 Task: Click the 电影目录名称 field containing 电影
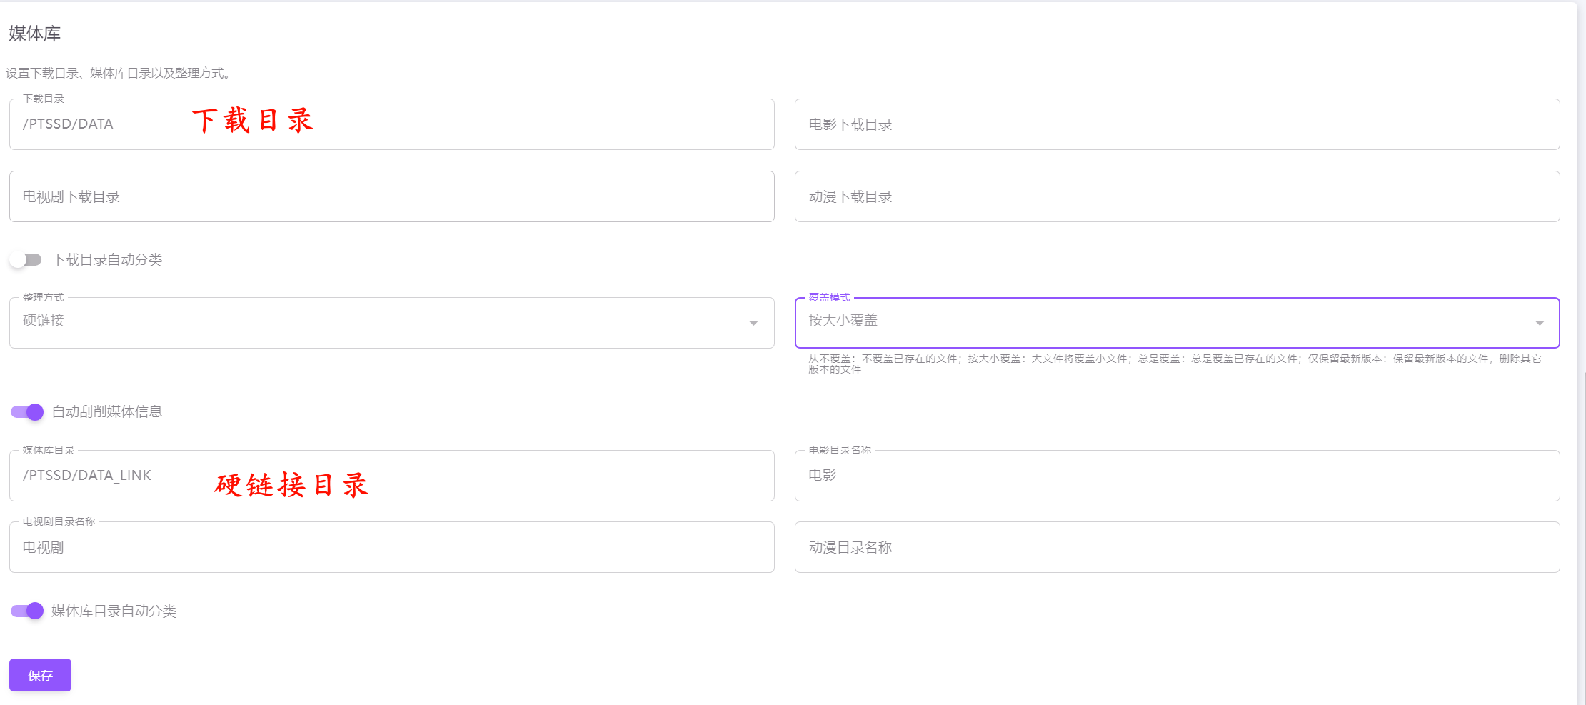(1177, 476)
